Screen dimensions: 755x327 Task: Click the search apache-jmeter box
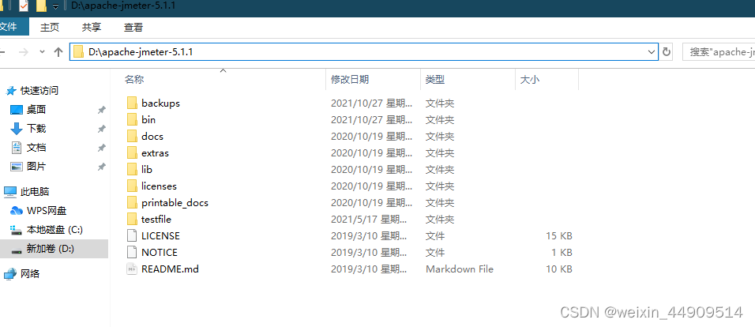[719, 52]
